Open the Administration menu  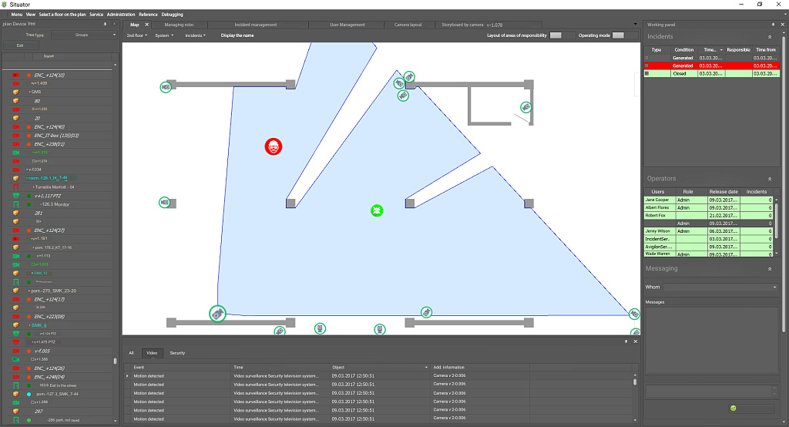121,15
